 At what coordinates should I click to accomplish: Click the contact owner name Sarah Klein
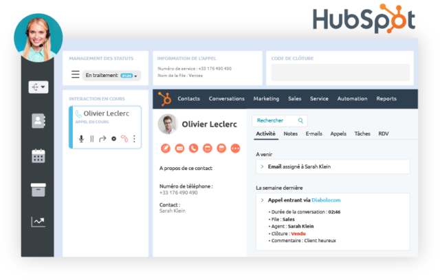click(173, 211)
